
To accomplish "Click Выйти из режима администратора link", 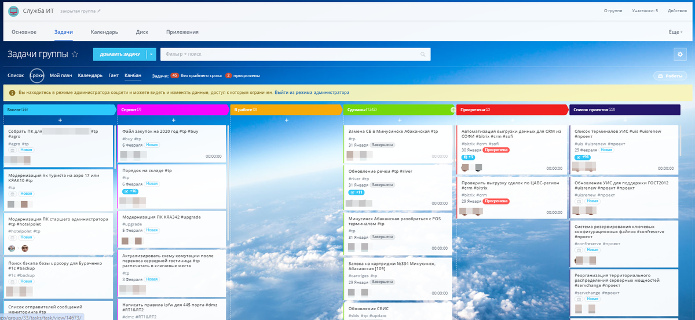I will (312, 92).
